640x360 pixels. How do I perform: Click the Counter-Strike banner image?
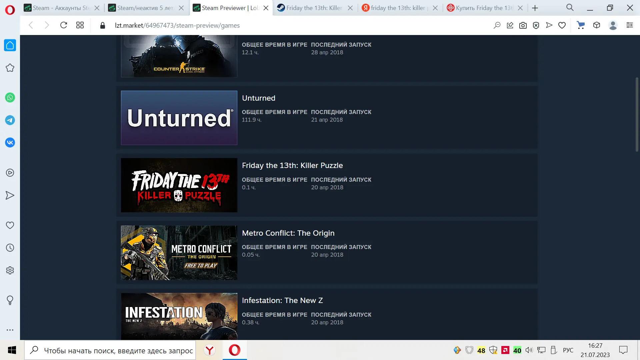[179, 56]
